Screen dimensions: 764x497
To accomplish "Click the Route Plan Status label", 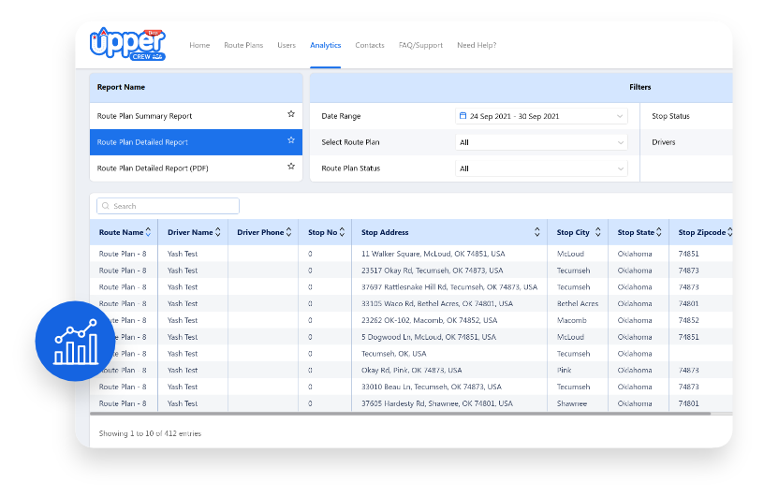I will 351,168.
